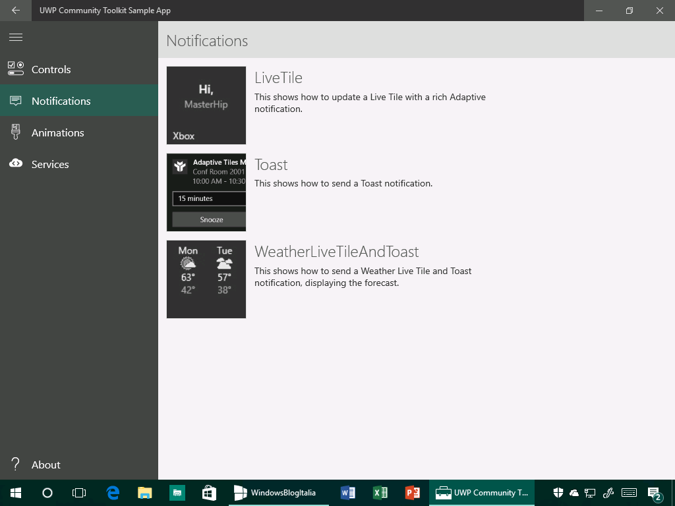This screenshot has width=675, height=506.
Task: Launch Word from taskbar
Action: coord(347,493)
